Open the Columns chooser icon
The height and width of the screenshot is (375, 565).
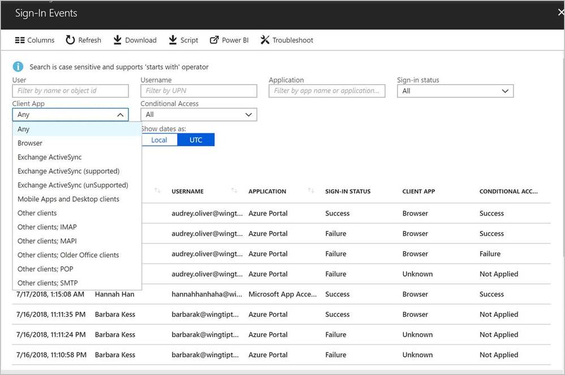(x=20, y=40)
